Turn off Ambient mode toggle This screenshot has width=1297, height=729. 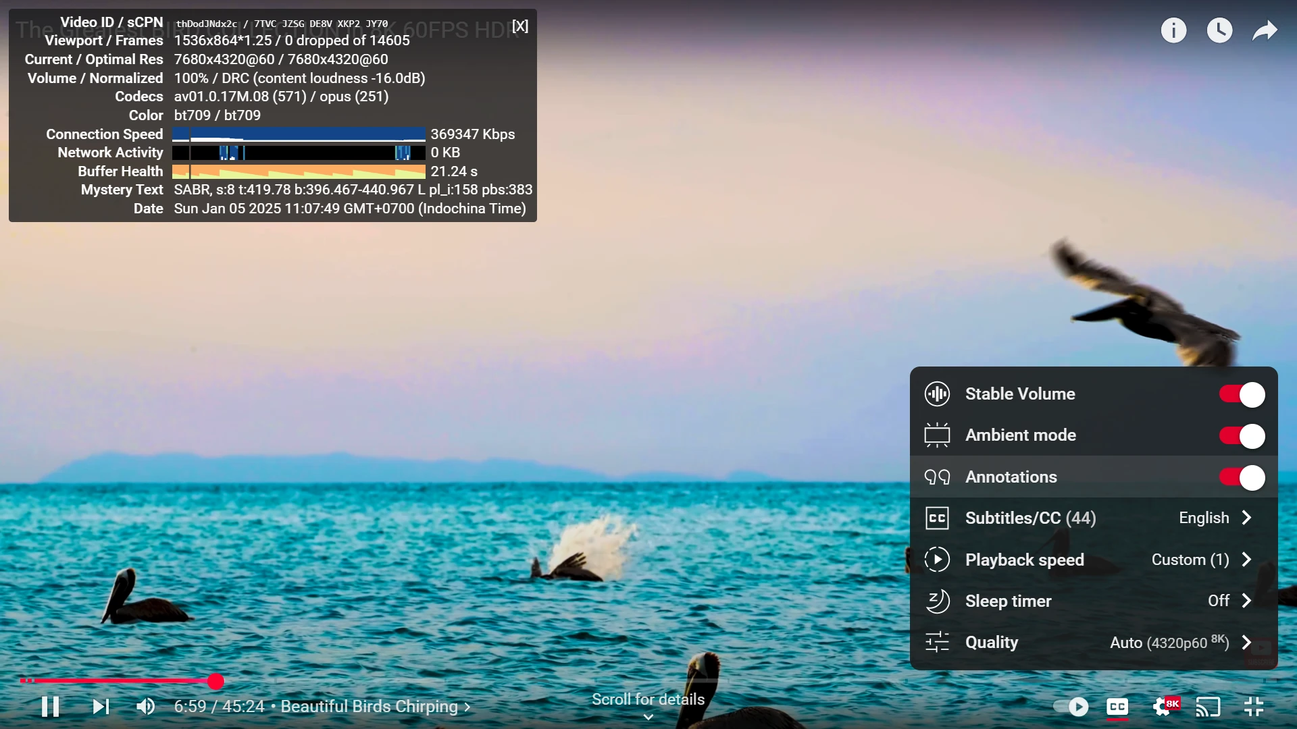1242,436
